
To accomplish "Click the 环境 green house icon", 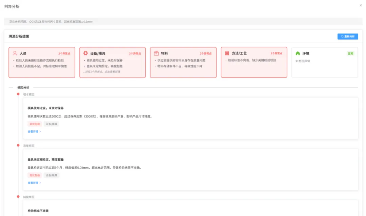I will point(298,53).
